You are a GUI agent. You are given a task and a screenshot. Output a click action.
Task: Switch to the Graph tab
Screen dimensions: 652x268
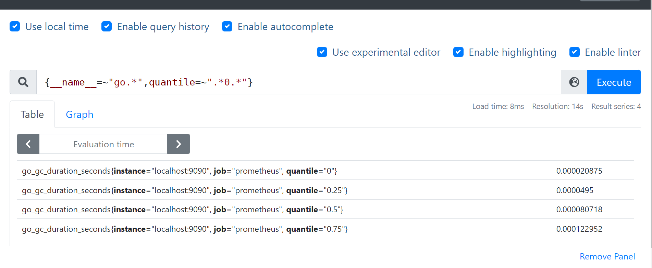(79, 115)
